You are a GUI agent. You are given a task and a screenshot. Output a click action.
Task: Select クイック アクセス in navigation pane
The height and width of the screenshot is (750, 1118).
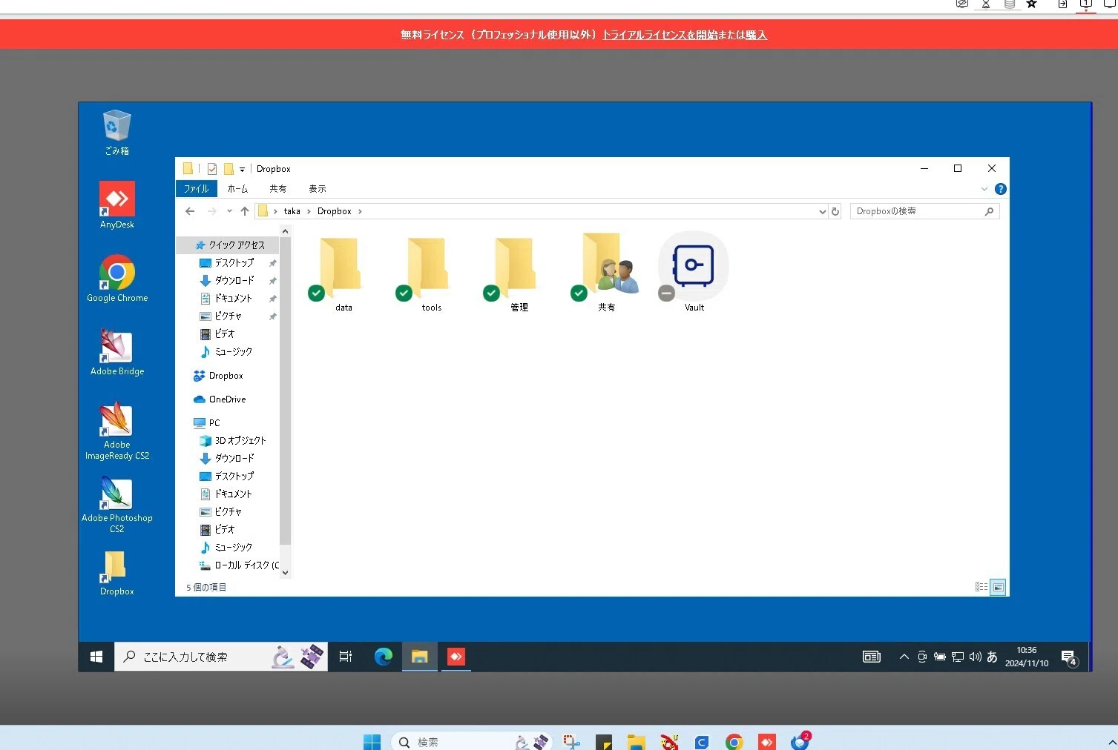(x=229, y=245)
